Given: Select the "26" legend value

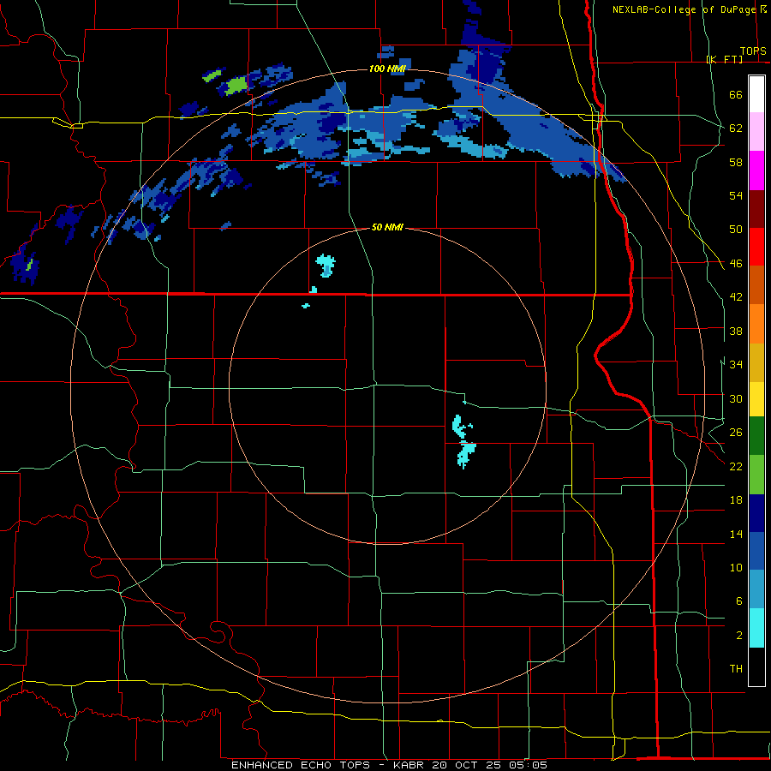Looking at the screenshot, I should (736, 433).
